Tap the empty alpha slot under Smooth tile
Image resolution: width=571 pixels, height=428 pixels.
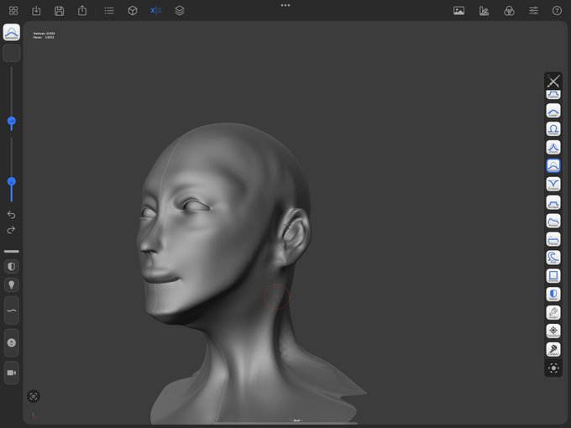tap(12, 53)
